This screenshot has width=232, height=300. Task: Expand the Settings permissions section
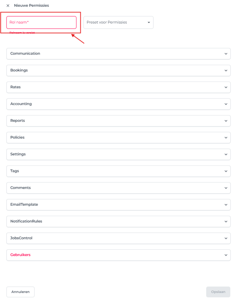click(118, 154)
